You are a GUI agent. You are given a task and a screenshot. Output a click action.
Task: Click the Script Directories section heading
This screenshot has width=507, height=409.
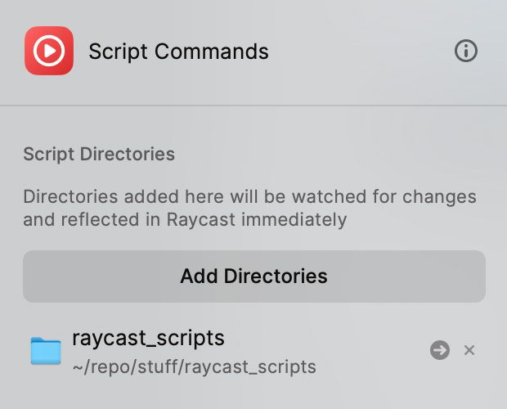(99, 153)
